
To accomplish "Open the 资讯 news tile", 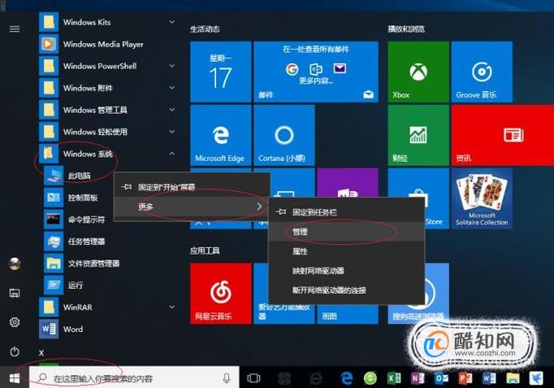I will pos(503,135).
